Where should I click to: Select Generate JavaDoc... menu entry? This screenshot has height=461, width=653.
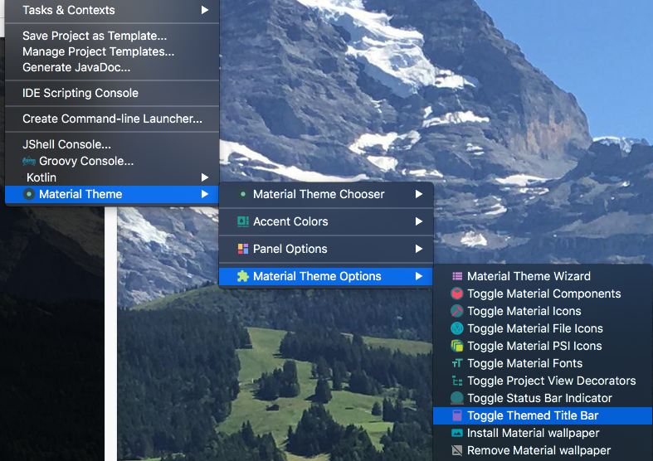click(112, 67)
